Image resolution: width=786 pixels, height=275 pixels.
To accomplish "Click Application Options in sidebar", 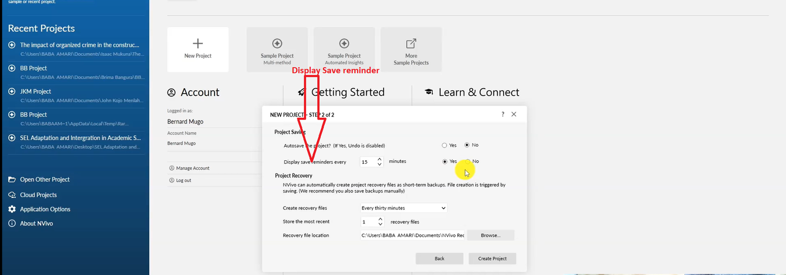I will click(x=45, y=209).
